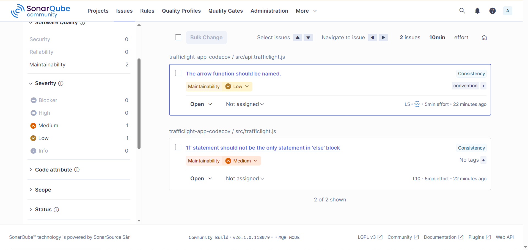Open the help question mark icon
The width and height of the screenshot is (528, 250).
492,11
